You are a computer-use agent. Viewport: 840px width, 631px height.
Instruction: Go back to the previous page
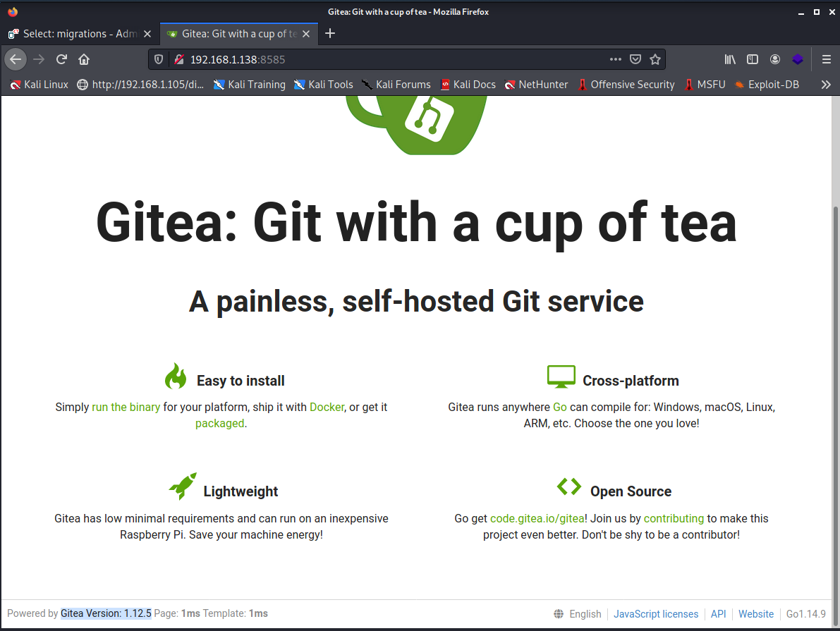point(16,59)
